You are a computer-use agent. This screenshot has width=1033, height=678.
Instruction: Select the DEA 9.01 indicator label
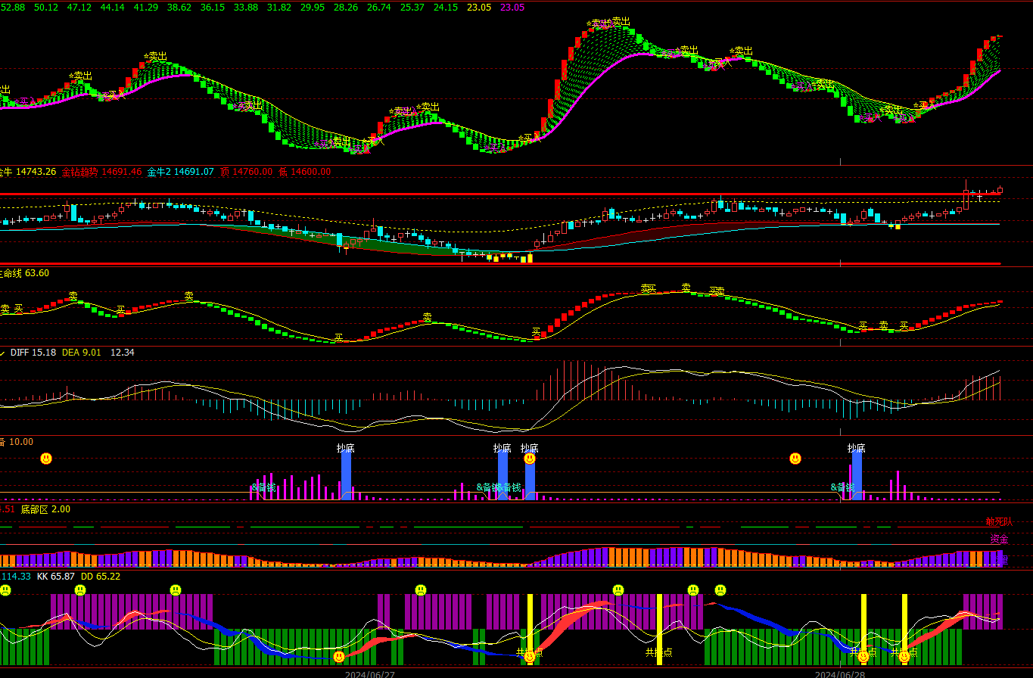point(81,353)
